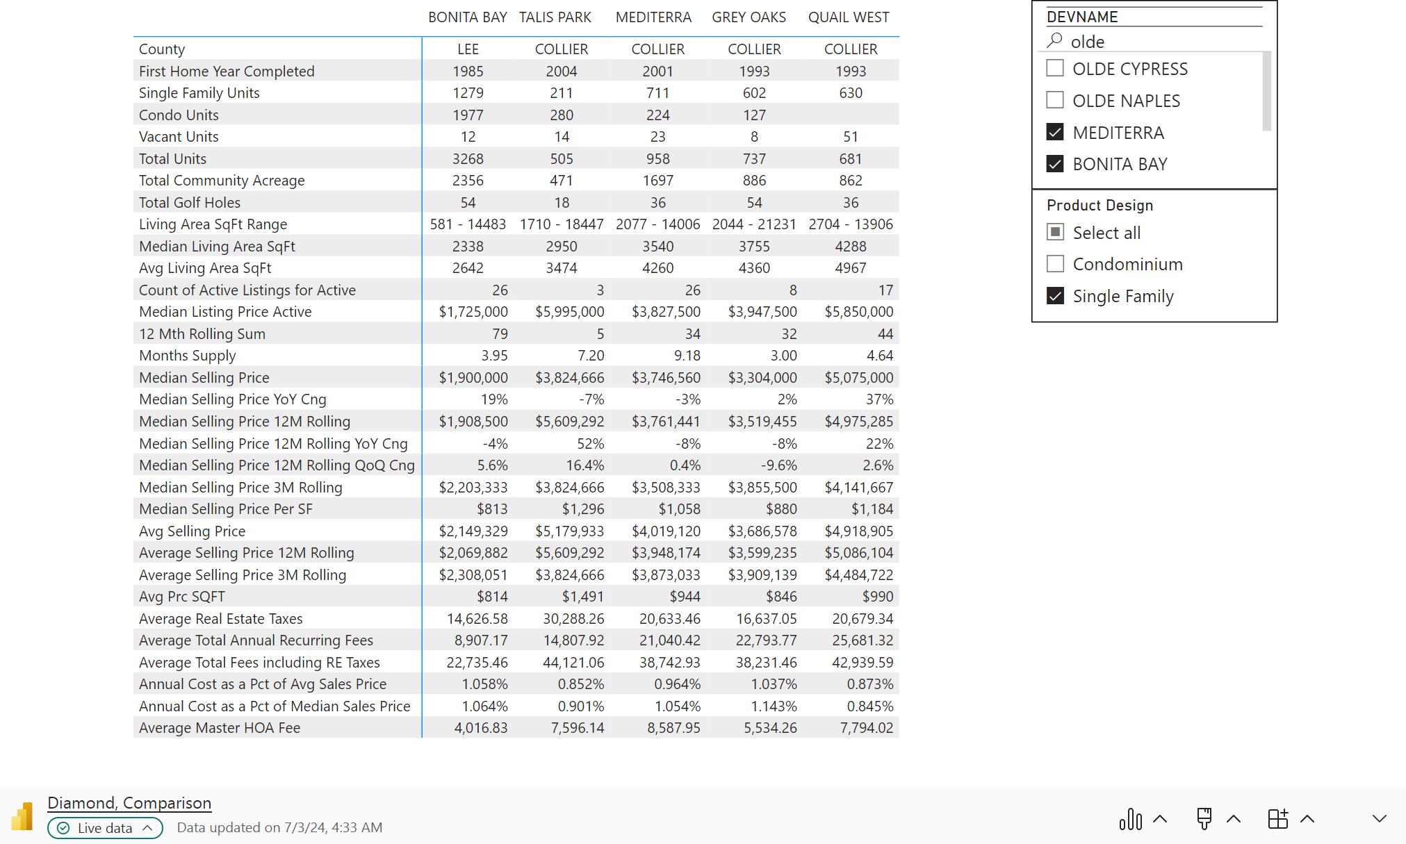Click the add-to-layout grid icon
Screen dimensions: 1406x844
point(1278,819)
